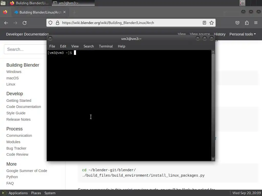Image resolution: width=262 pixels, height=196 pixels.
Task: Click the terminal vertical scrollbar
Action: [x=213, y=105]
